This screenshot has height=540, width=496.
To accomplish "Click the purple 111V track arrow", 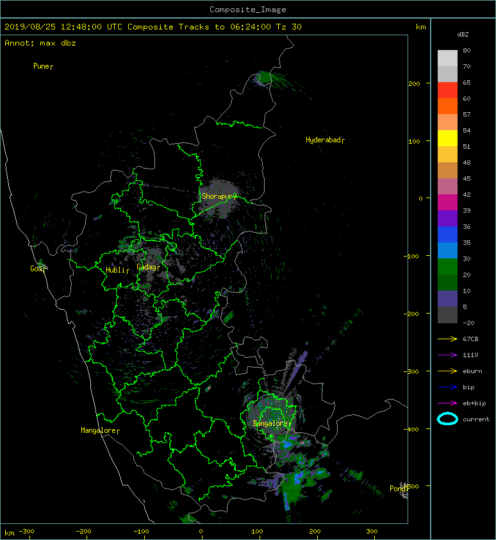I will click(x=447, y=355).
